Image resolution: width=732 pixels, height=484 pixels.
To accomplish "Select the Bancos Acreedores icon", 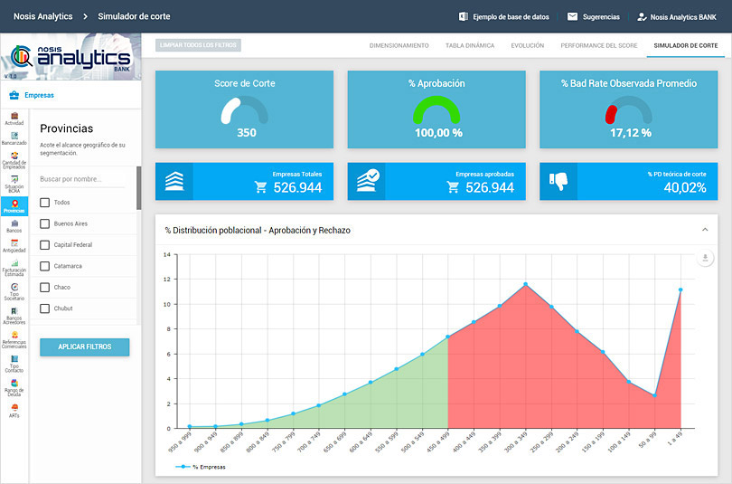I will pyautogui.click(x=14, y=311).
